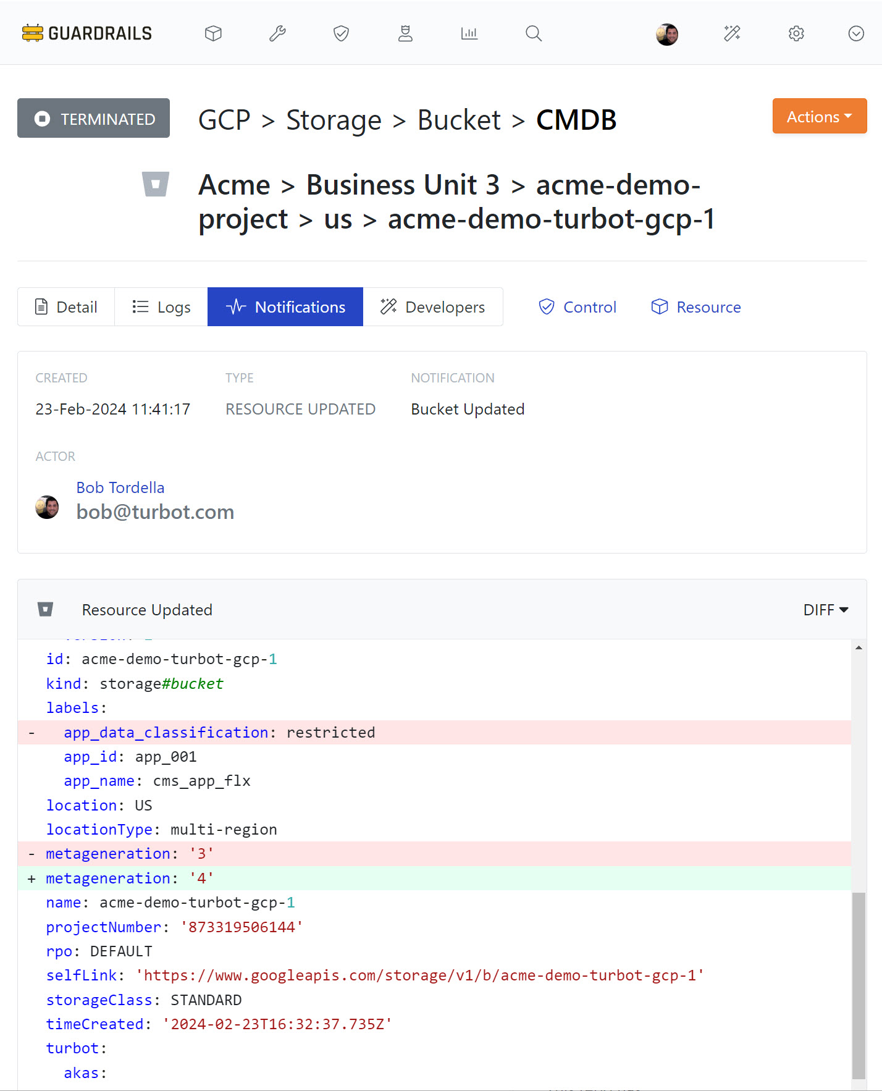Image resolution: width=882 pixels, height=1091 pixels.
Task: Click the status circled checkmark icon in header
Action: (x=856, y=33)
